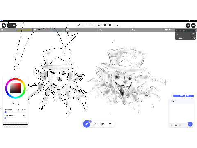Toggle the chat bubble icon beside the menu
Image resolution: width=197 pixels, height=148 pixels.
point(14,25)
